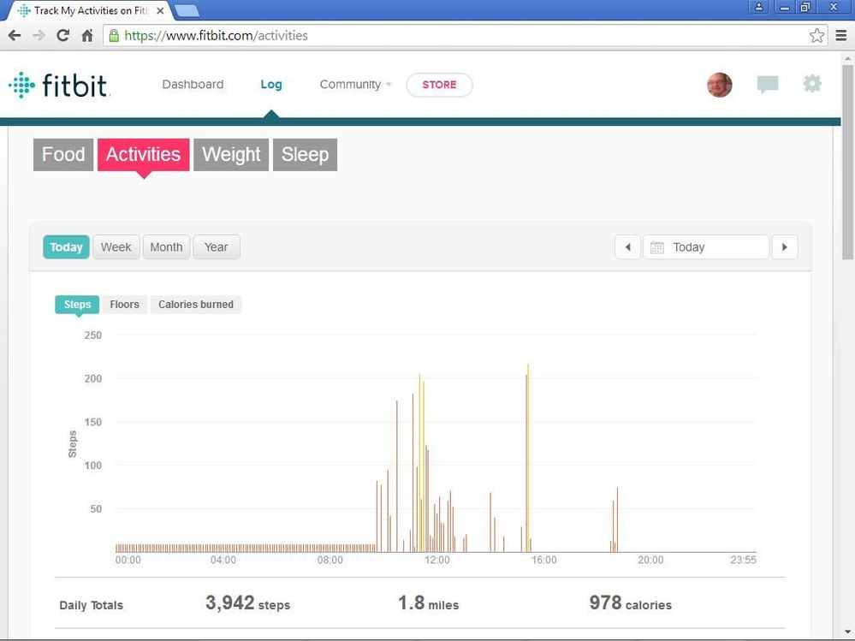Reload the page with refresh icon
This screenshot has height=641, width=855.
coord(62,36)
